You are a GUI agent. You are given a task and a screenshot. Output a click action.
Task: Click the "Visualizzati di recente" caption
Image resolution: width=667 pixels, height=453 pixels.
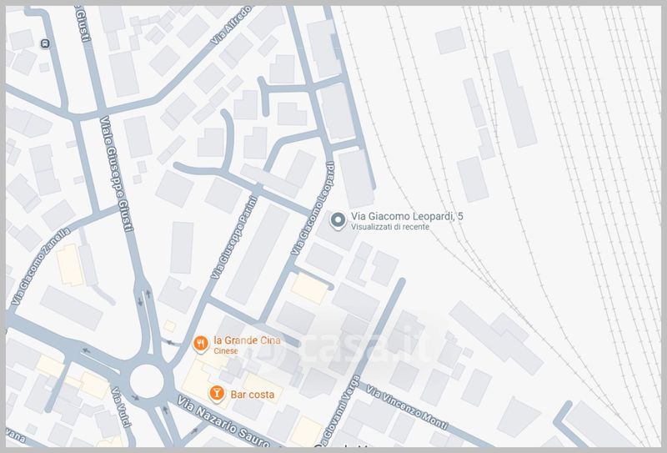coord(389,227)
